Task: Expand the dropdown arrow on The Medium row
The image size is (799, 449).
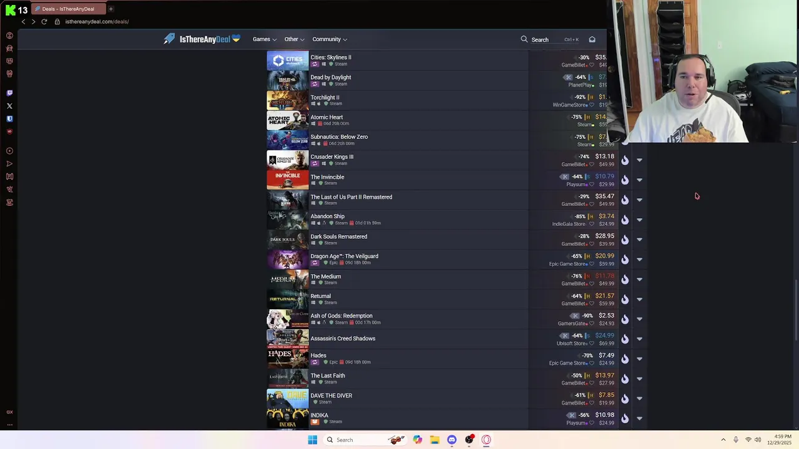Action: (x=639, y=279)
